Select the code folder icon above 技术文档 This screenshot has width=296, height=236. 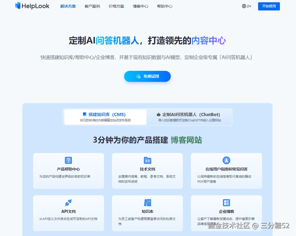pyautogui.click(x=147, y=160)
